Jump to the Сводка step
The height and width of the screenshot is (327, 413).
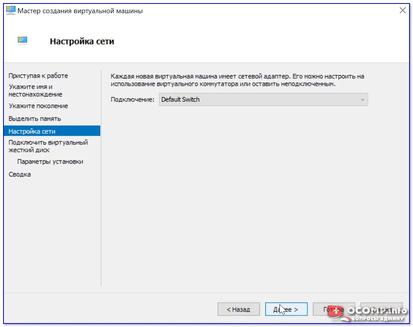[20, 174]
